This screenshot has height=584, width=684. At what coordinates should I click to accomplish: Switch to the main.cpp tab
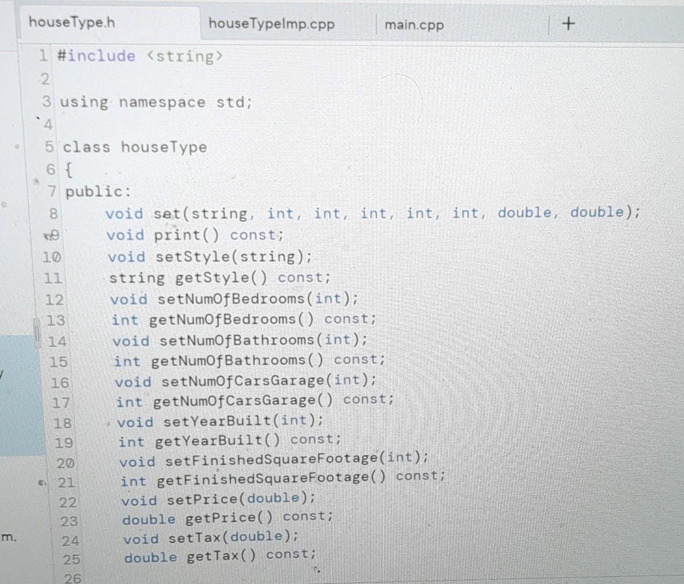tap(414, 24)
